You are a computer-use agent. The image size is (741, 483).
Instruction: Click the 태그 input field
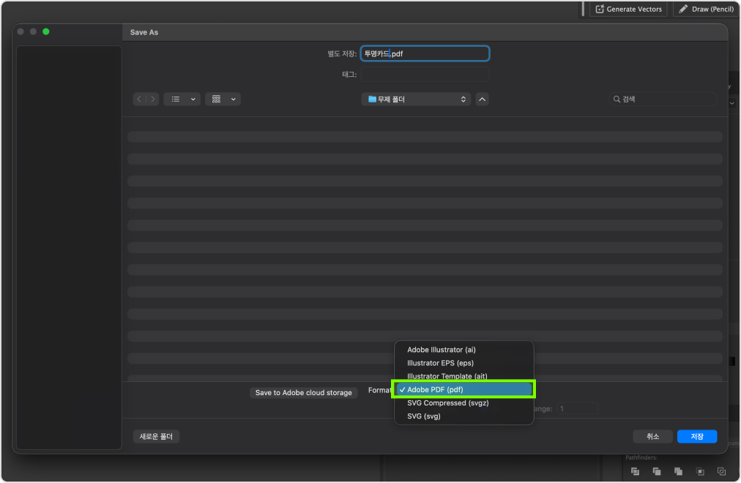tap(425, 75)
